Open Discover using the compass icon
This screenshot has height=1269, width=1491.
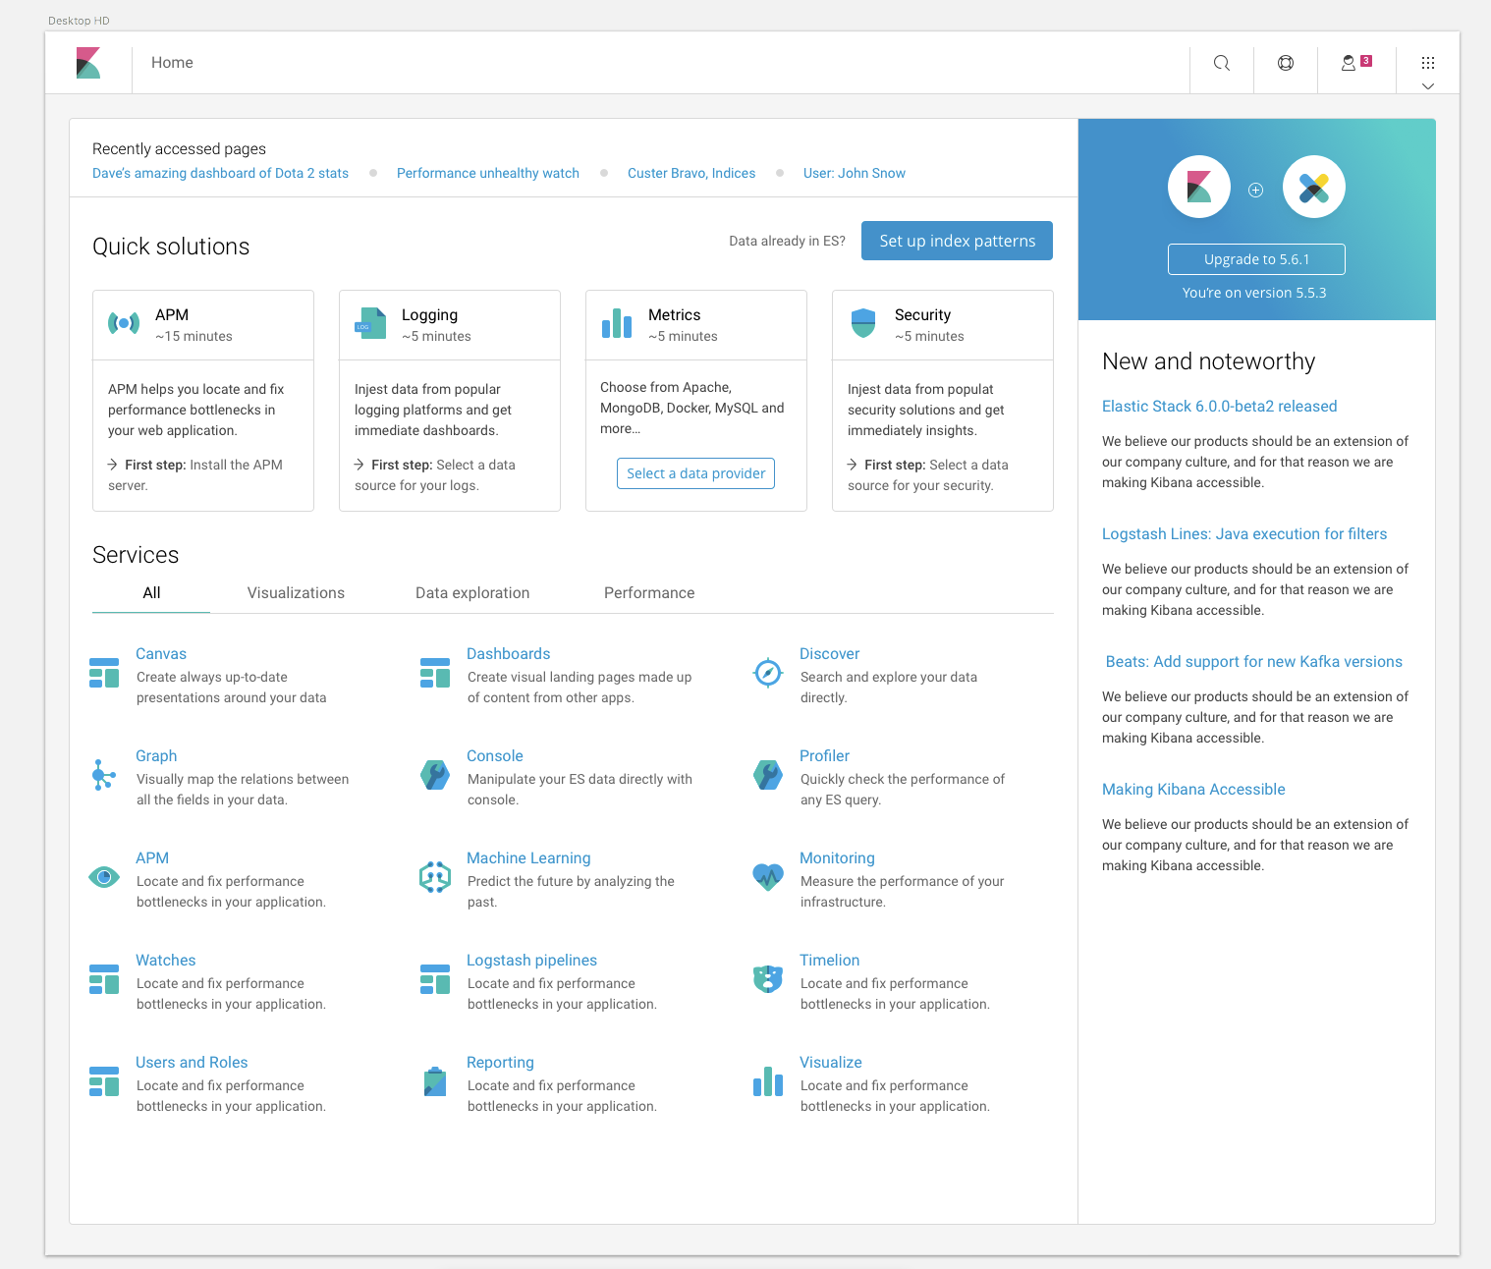[767, 672]
